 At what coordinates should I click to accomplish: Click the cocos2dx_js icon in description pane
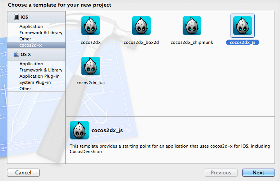pyautogui.click(x=79, y=130)
